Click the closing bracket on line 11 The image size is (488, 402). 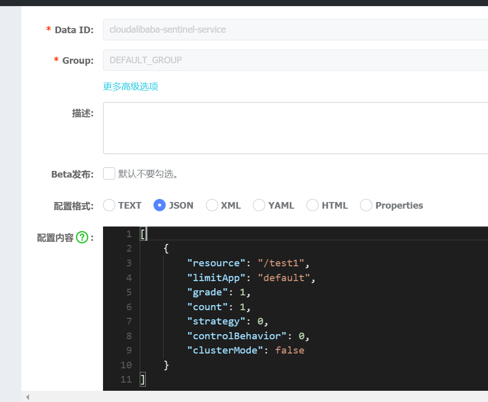[x=143, y=380]
